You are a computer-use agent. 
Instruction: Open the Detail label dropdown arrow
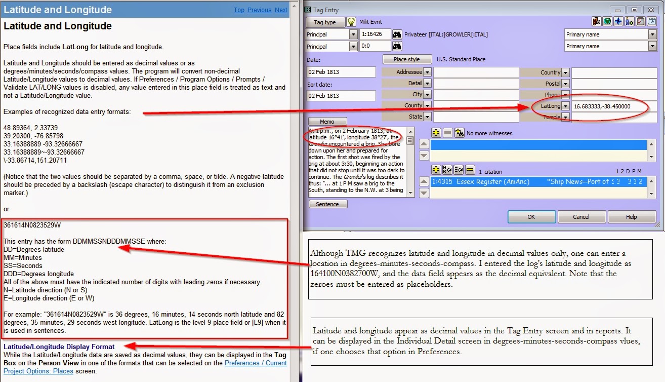427,84
